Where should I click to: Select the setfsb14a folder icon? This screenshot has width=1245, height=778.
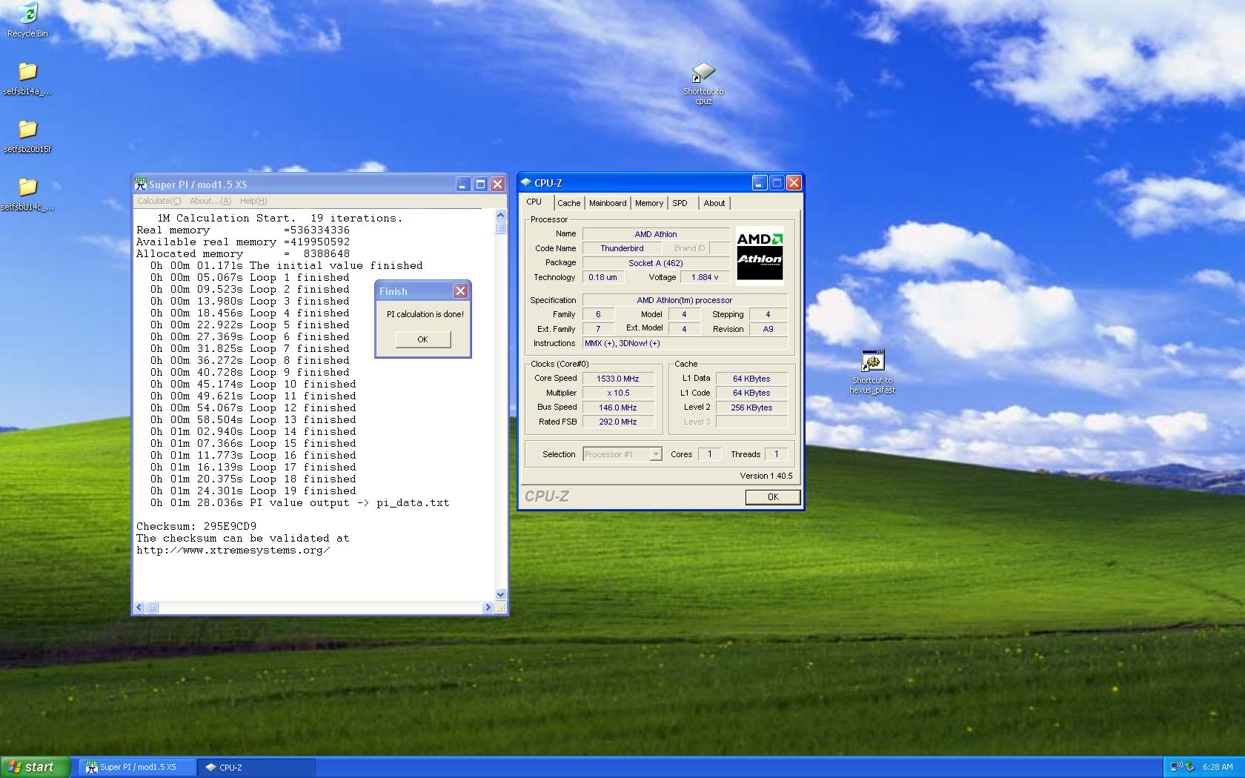coord(27,79)
